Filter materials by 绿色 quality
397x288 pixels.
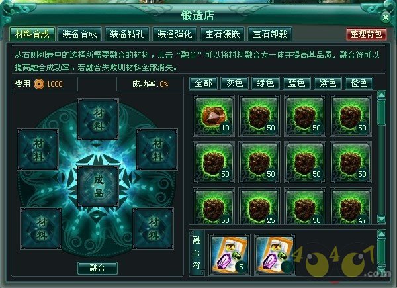(265, 83)
